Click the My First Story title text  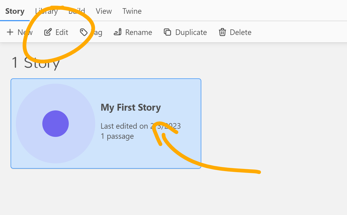131,107
